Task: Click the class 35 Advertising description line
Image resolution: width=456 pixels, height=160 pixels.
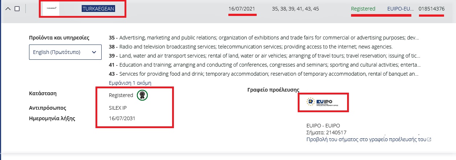Action: click(x=264, y=38)
